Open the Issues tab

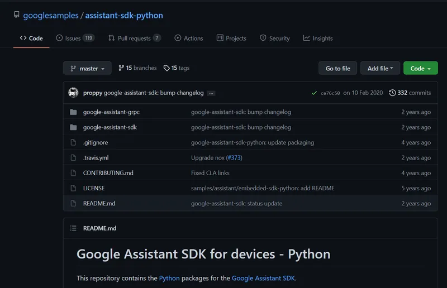tap(75, 38)
